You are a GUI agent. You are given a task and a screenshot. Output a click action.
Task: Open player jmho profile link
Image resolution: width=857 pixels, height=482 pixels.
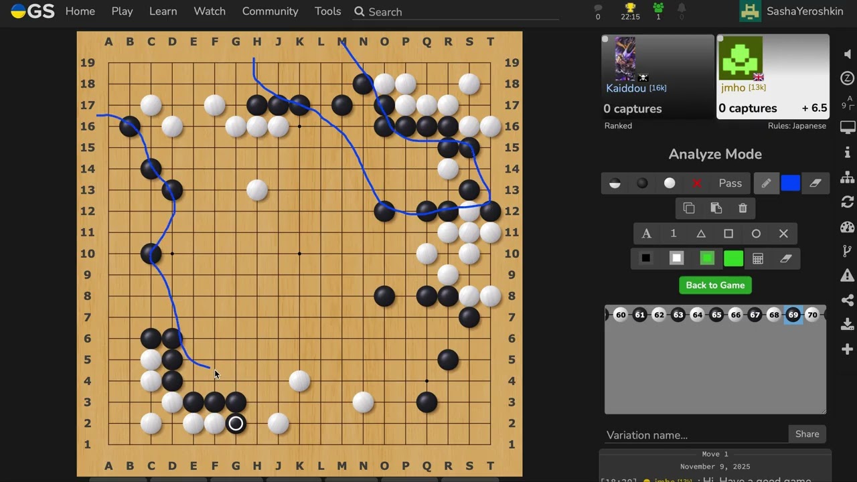(734, 88)
